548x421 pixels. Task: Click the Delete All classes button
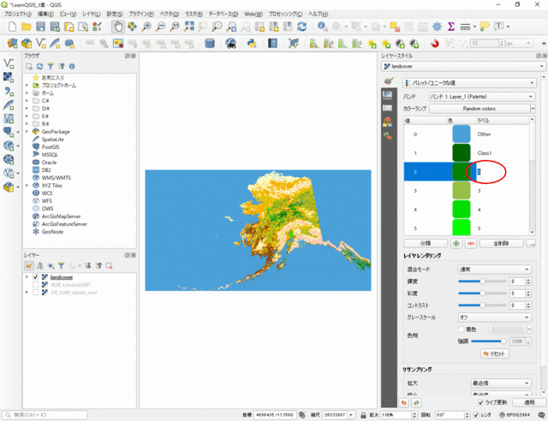tap(501, 244)
